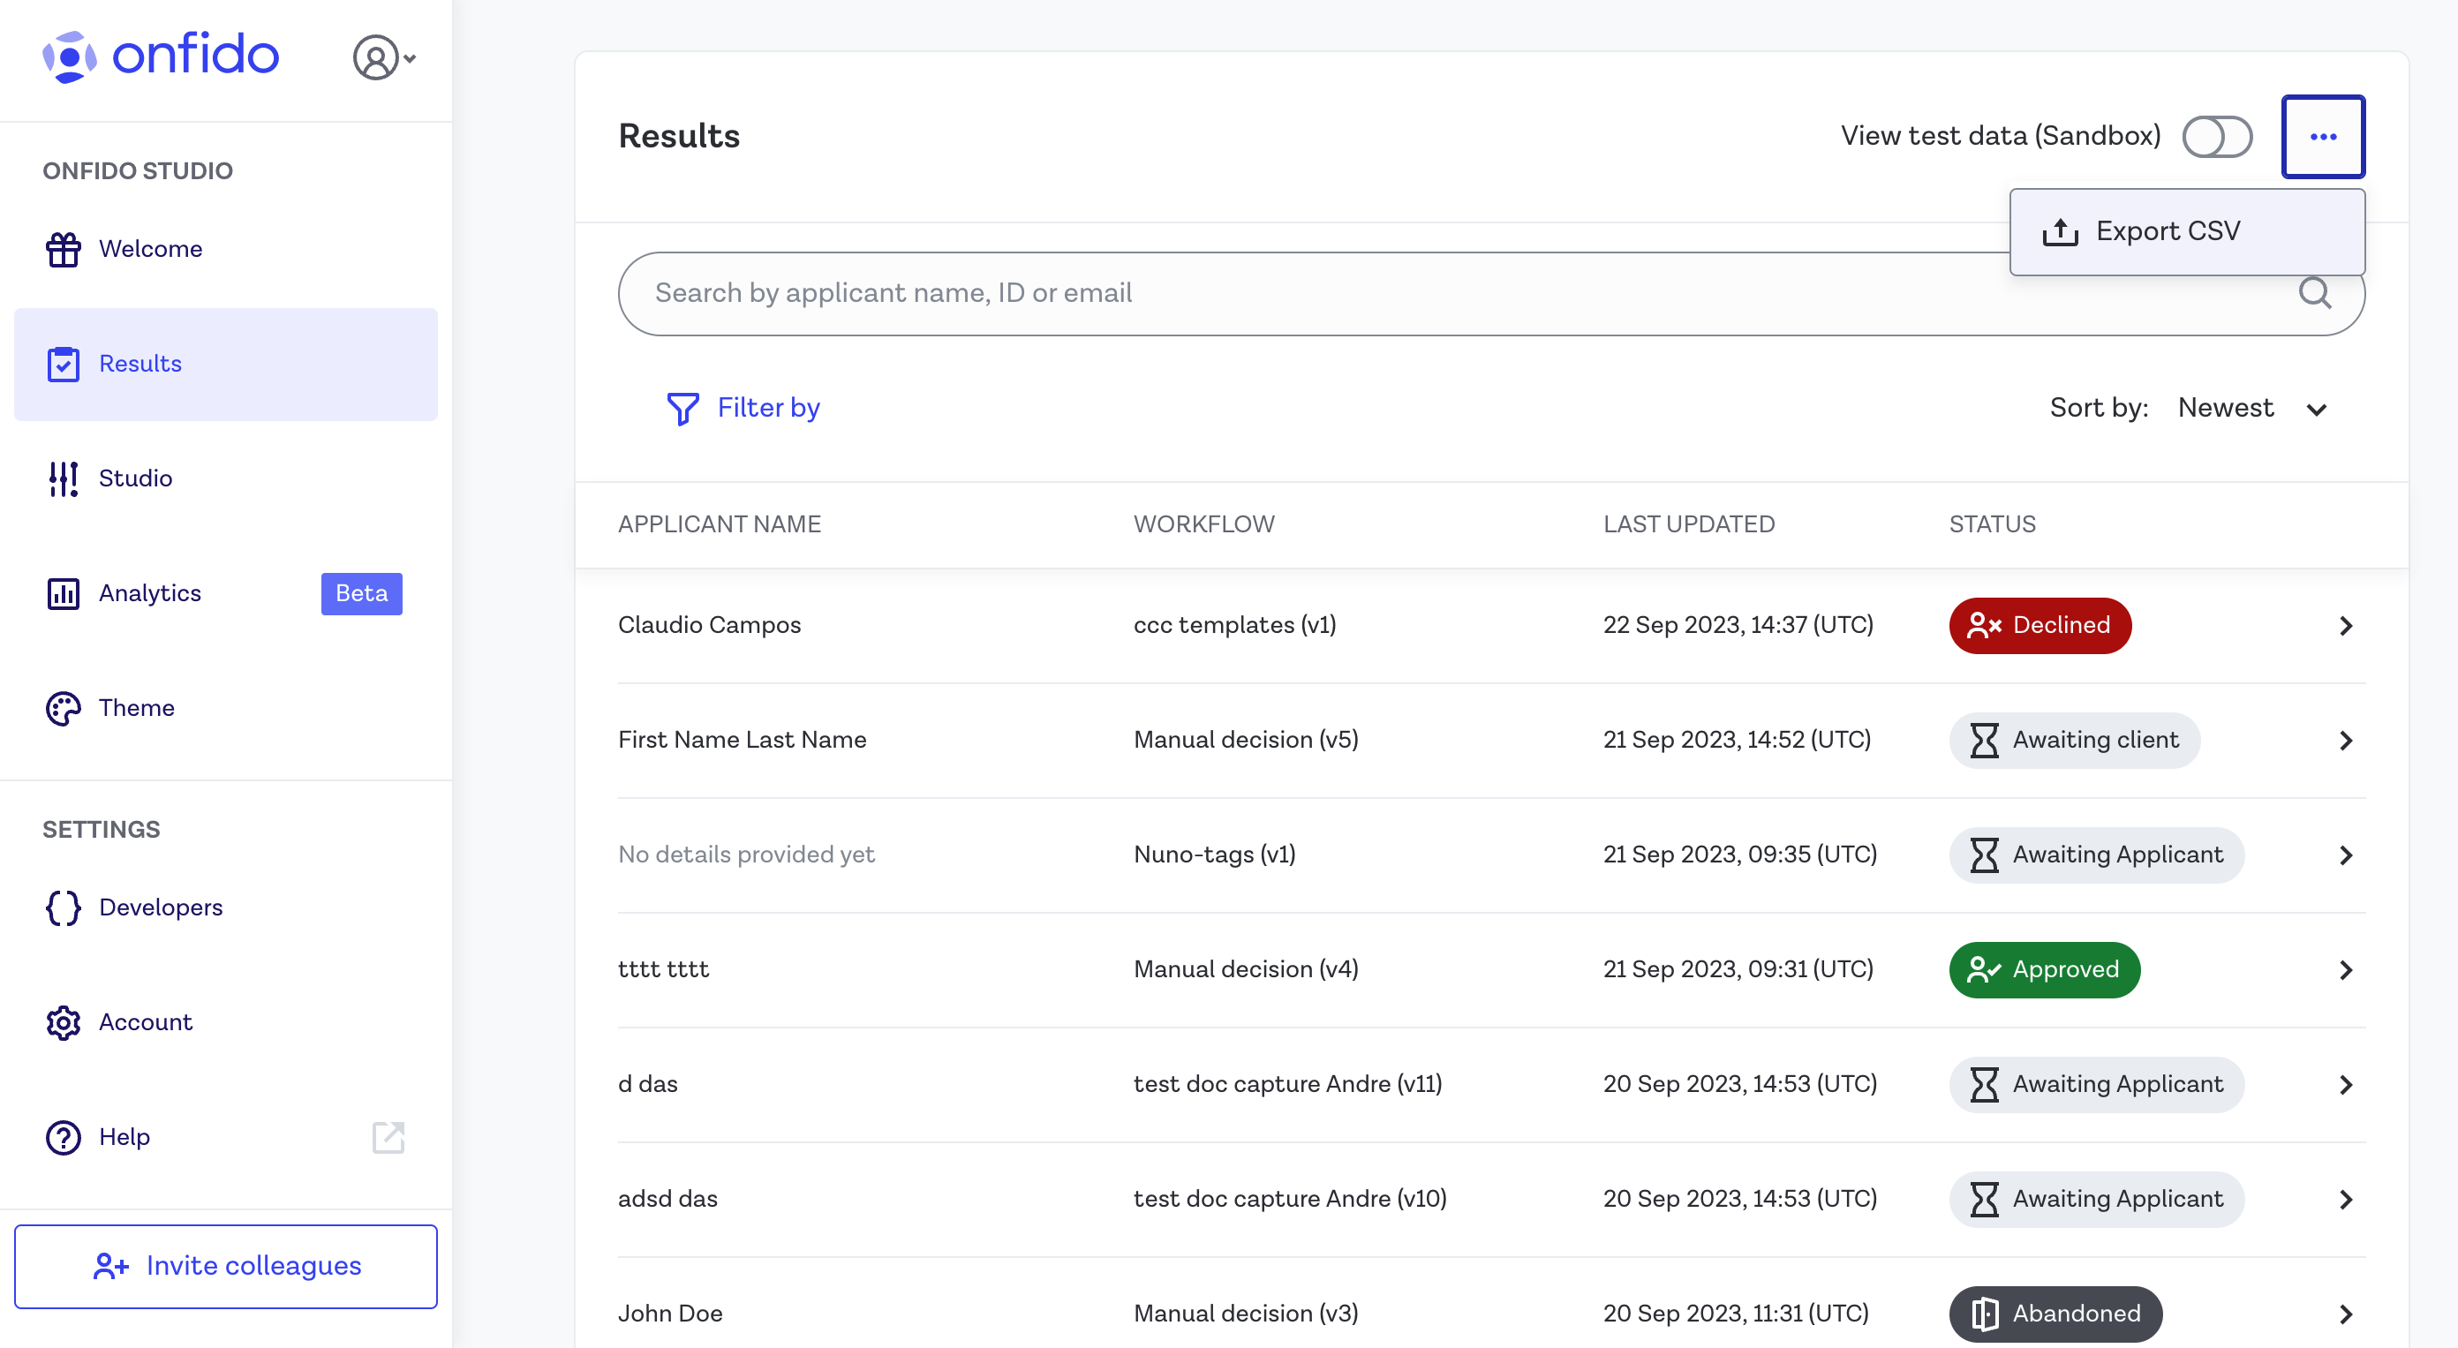Click the Results checklist icon
Screen dimensions: 2458x1348
click(63, 364)
